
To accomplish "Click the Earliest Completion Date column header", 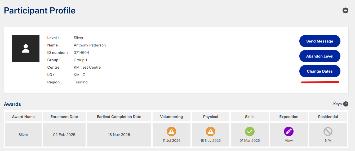I will point(119,117).
